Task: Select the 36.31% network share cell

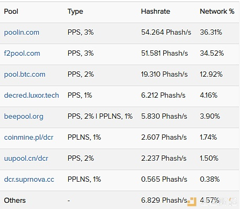Action: (211, 33)
